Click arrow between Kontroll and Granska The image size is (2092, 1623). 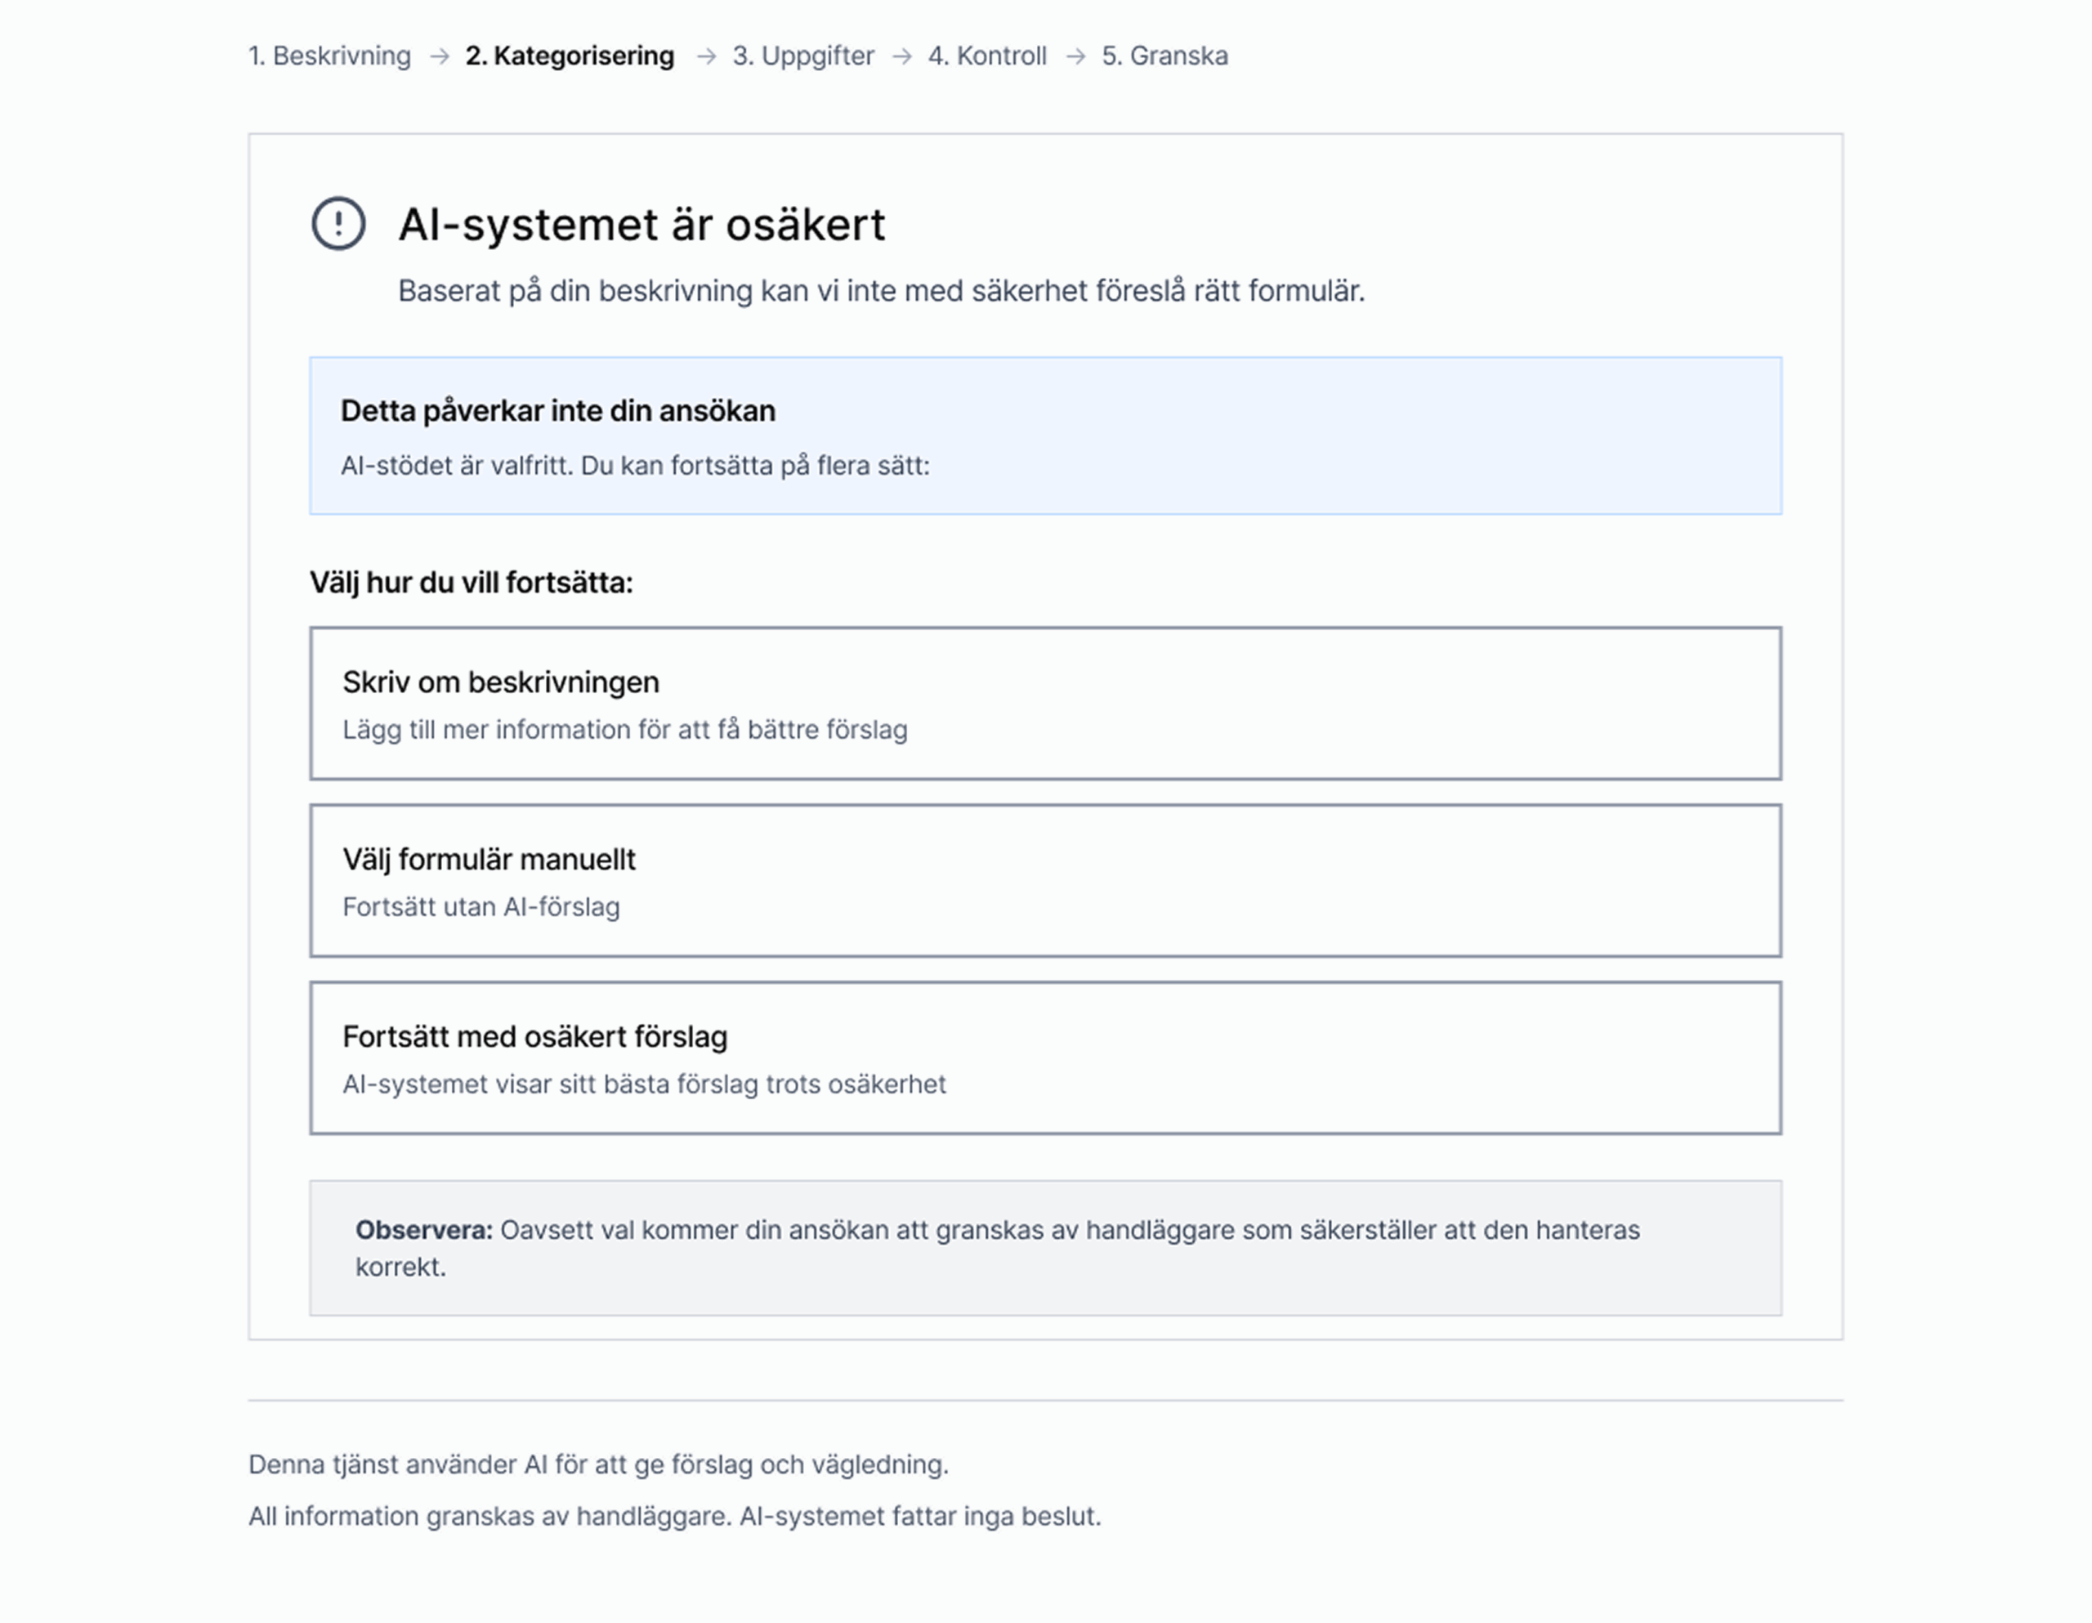1075,56
